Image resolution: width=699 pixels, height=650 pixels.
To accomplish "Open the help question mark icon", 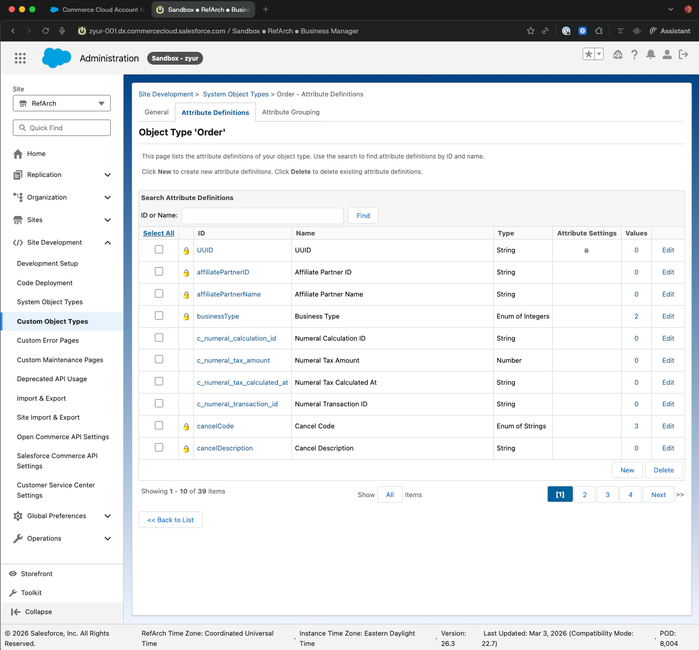I will pyautogui.click(x=634, y=54).
